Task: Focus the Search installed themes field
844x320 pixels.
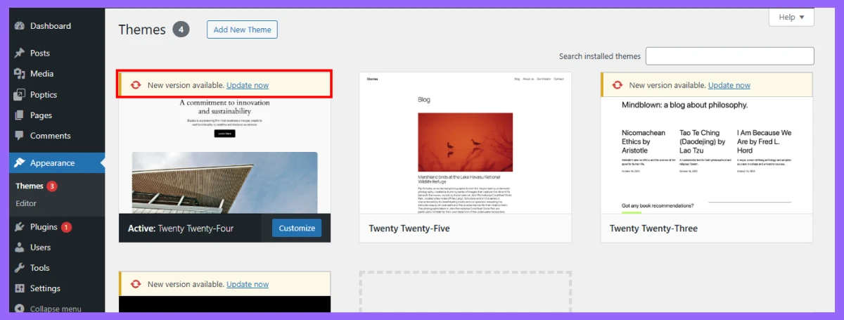Action: 730,56
